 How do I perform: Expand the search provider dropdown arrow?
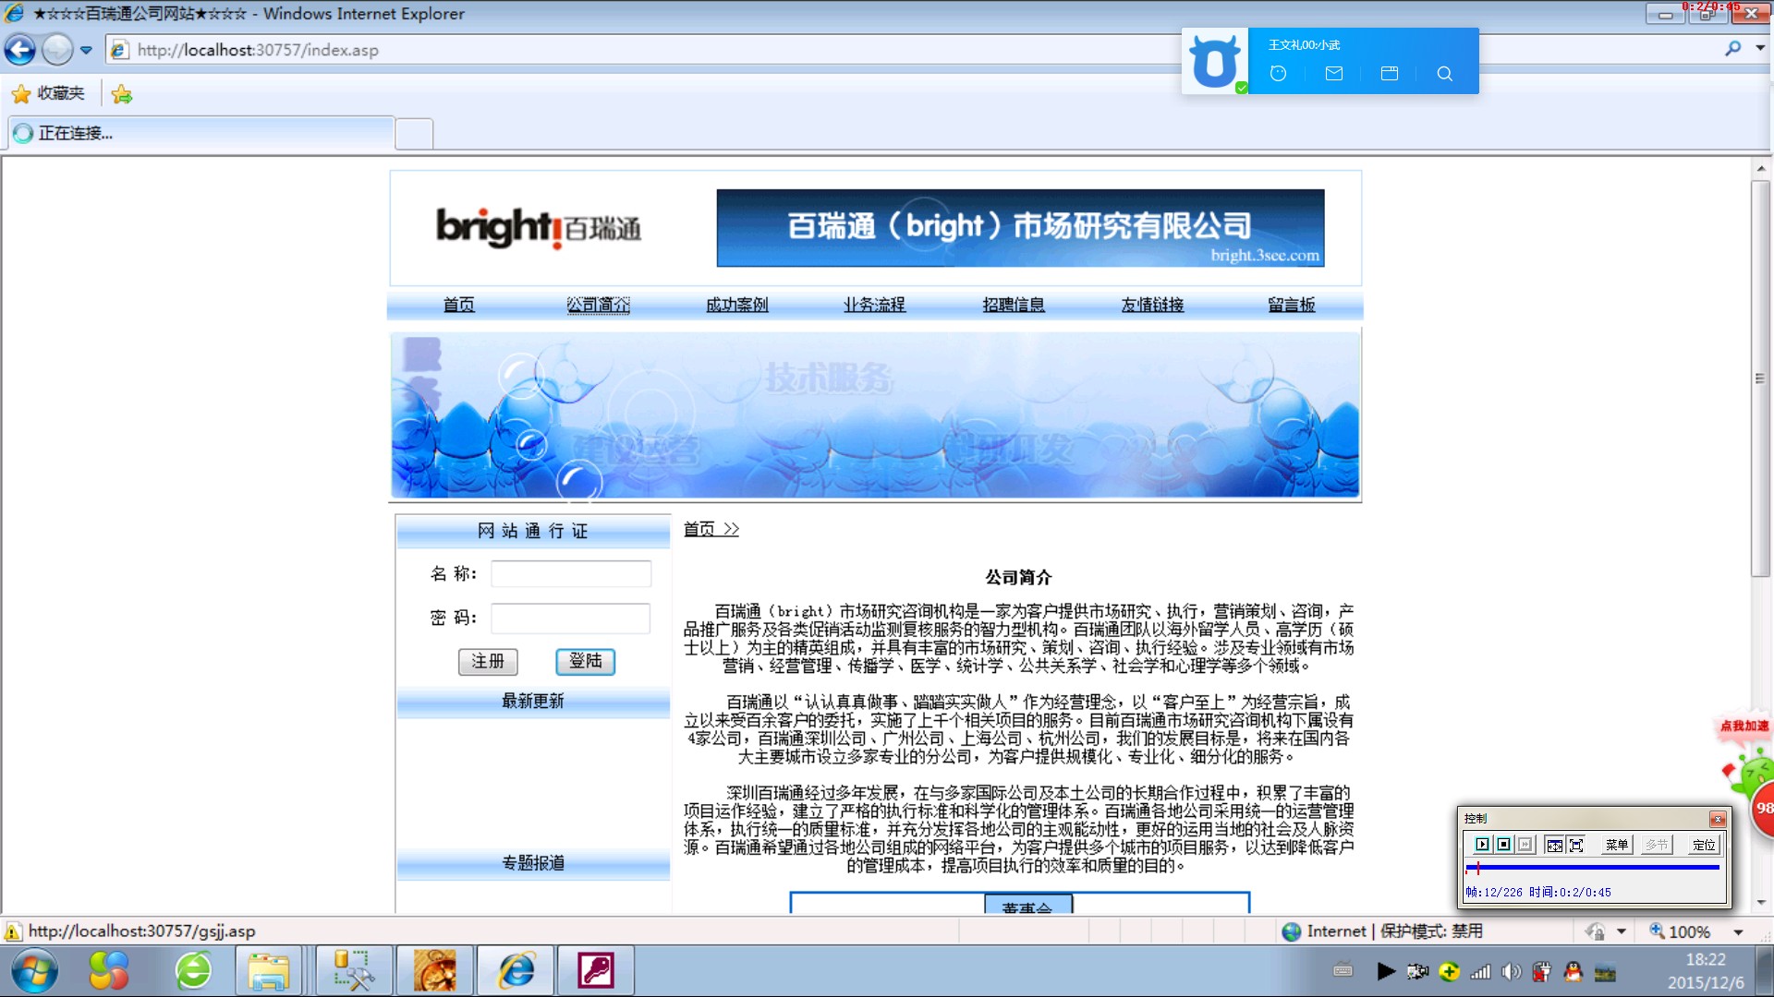click(1760, 48)
